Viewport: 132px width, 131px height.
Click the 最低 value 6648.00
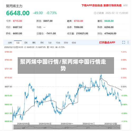[x=109, y=21]
